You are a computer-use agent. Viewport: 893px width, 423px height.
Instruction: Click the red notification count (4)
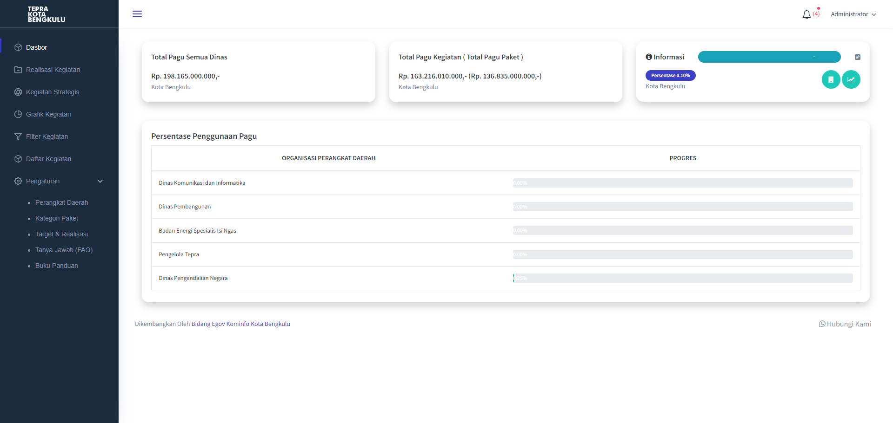816,14
